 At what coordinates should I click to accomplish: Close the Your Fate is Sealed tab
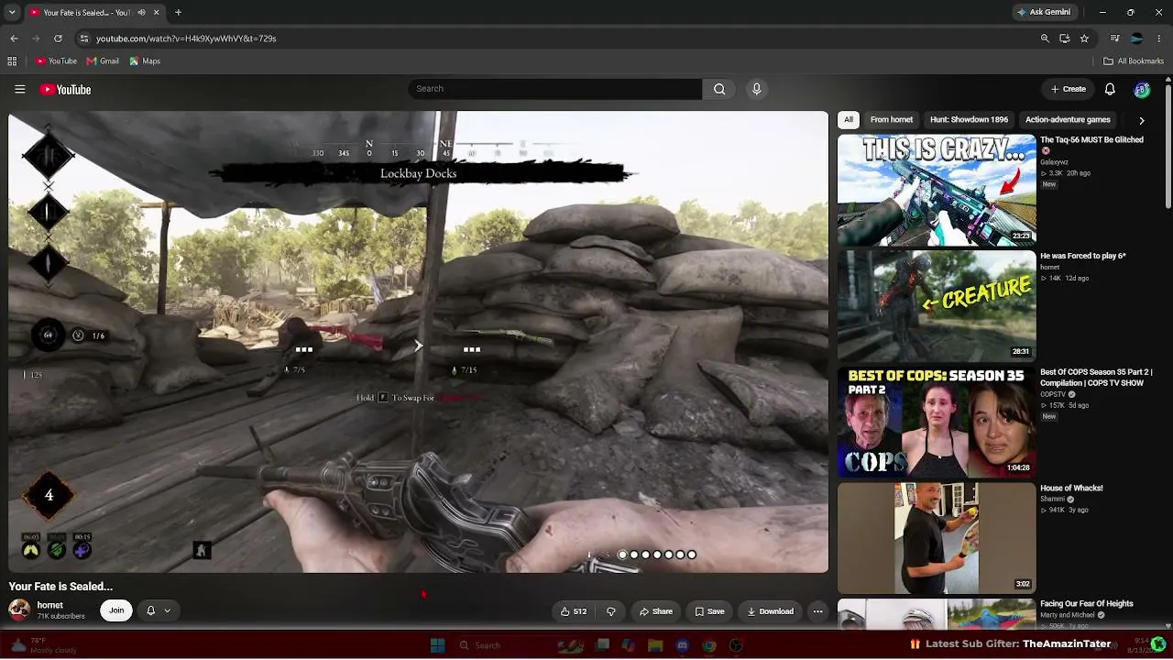(x=156, y=13)
